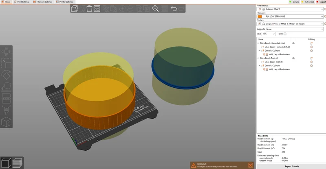Select the Paint-on supports tool icon
The width and height of the screenshot is (326, 169).
6,110
